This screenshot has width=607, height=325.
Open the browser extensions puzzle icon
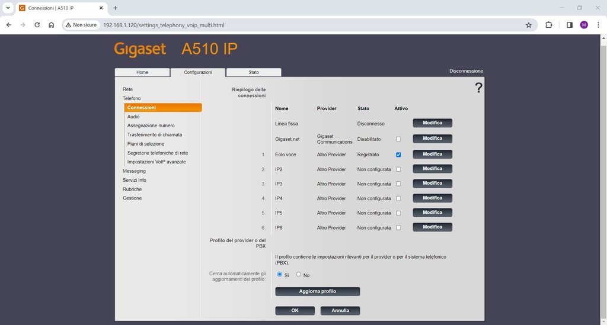click(548, 25)
